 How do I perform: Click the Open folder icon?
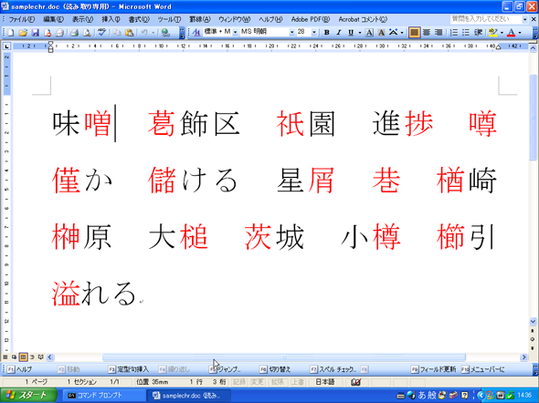pos(23,33)
